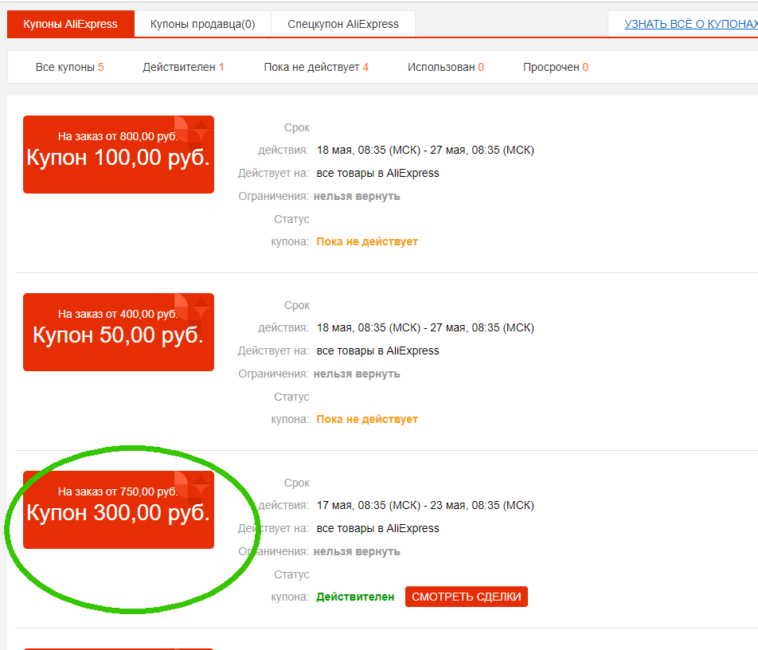758x650 pixels.
Task: Filter coupons by Действителен 1
Action: click(183, 67)
